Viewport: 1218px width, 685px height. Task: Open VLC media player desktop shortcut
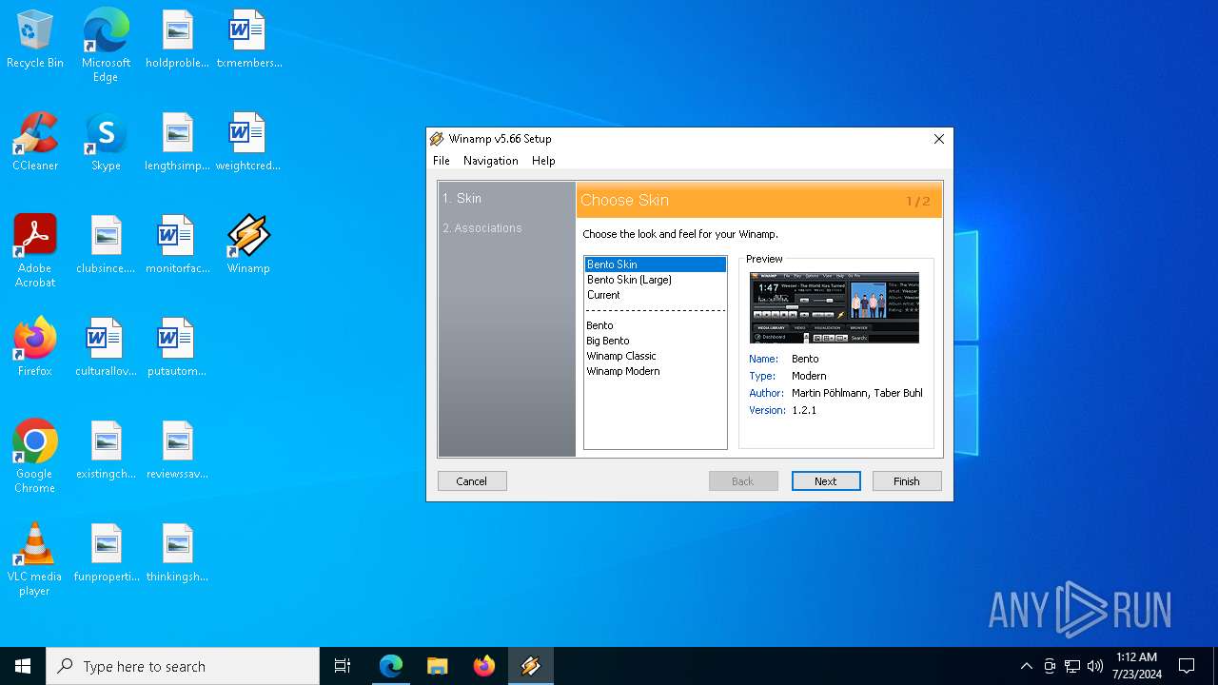click(x=35, y=559)
